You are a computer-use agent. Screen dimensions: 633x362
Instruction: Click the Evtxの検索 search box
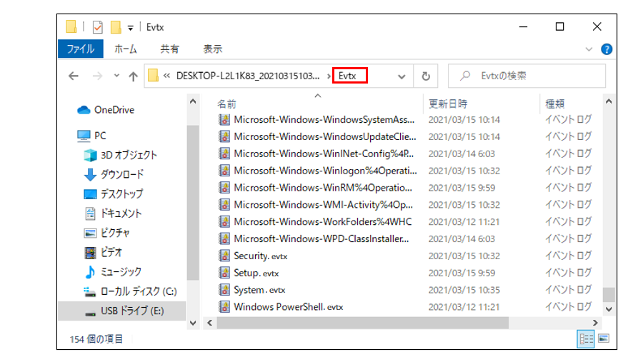(527, 76)
